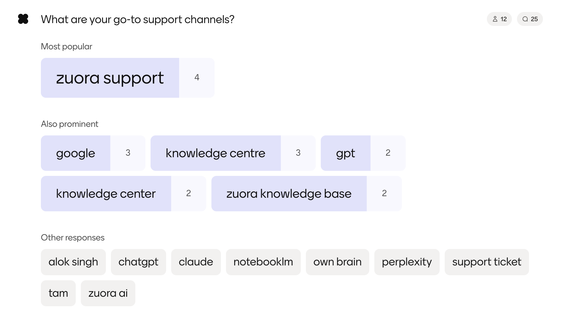Click the 'support ticket' response chip
Image resolution: width=568 pixels, height=323 pixels.
[x=487, y=262]
